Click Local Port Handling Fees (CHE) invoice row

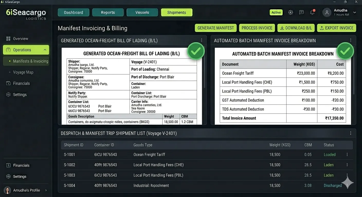point(283,82)
